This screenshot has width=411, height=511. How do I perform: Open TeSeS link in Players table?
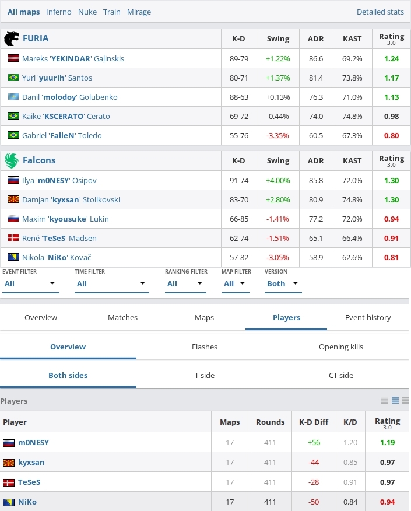(29, 482)
